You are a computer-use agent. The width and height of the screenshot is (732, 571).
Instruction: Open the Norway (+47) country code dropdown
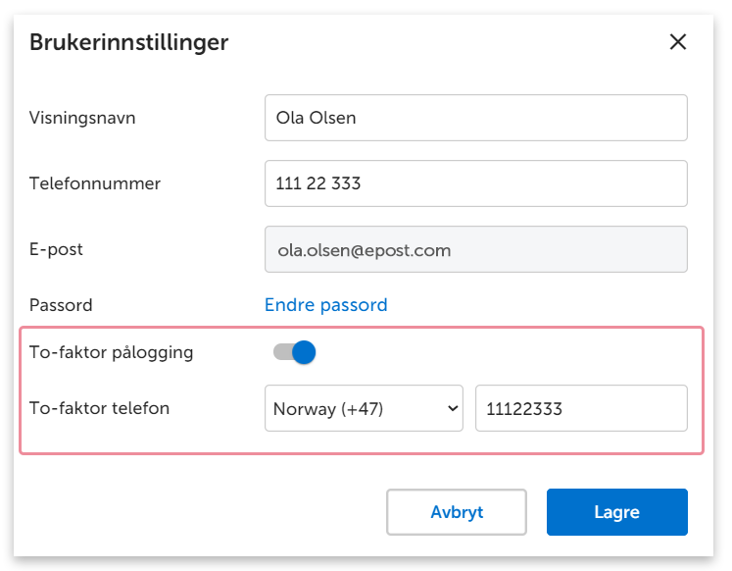tap(364, 409)
